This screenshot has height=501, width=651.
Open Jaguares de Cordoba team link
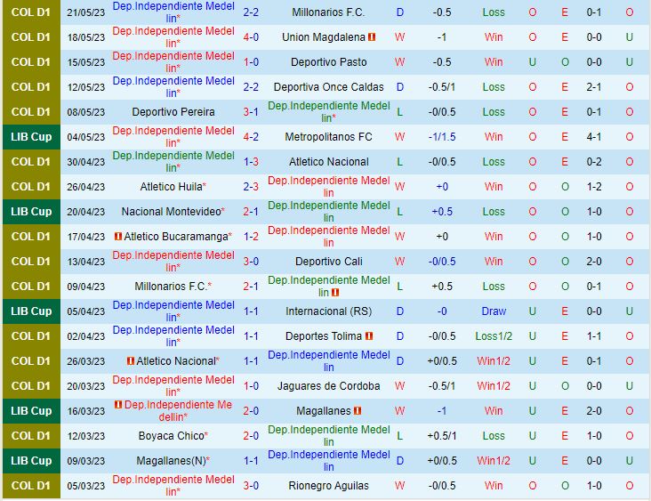click(329, 386)
